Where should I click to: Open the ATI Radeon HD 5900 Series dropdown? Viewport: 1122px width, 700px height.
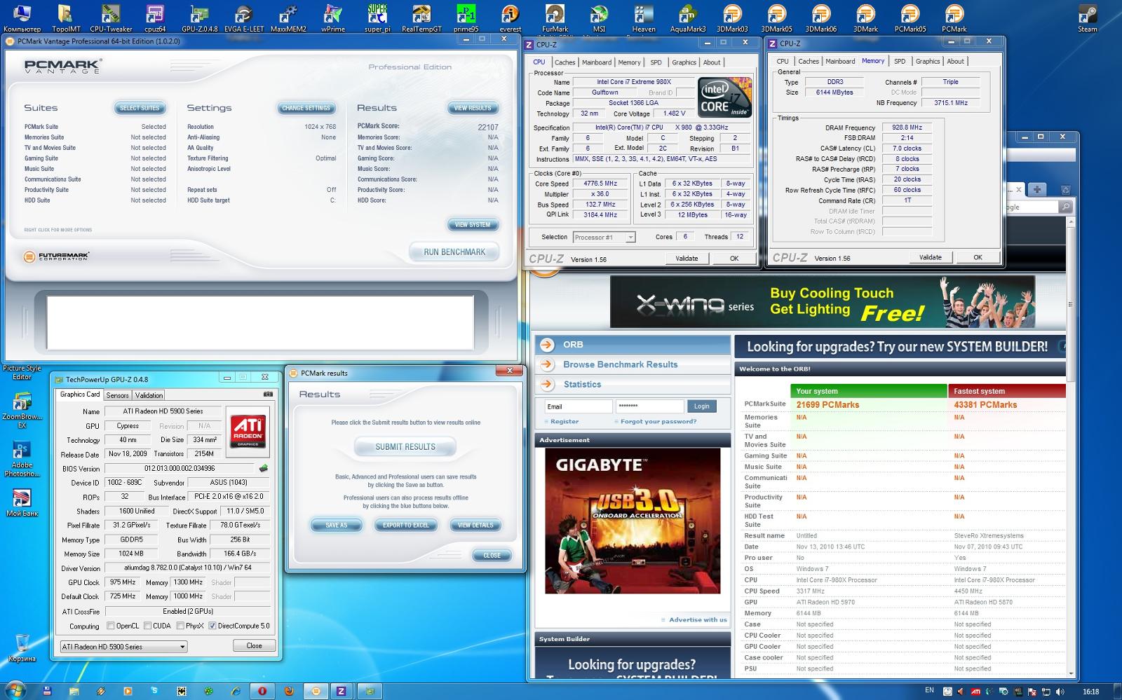123,647
